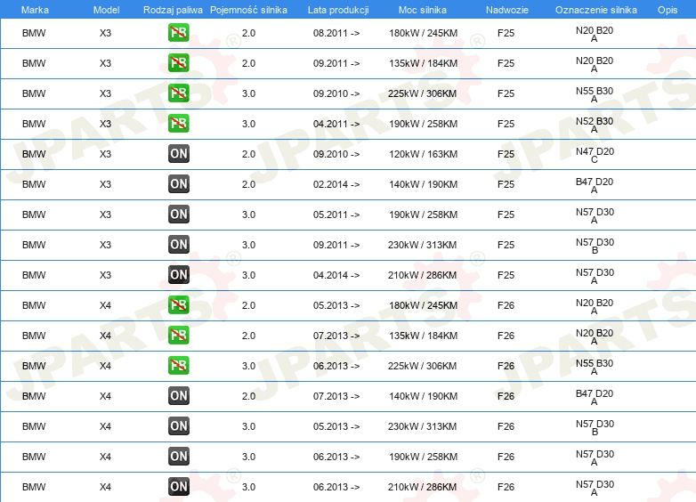The width and height of the screenshot is (696, 502).
Task: Click petrol icon in X4 184KM row
Action: coord(178,336)
